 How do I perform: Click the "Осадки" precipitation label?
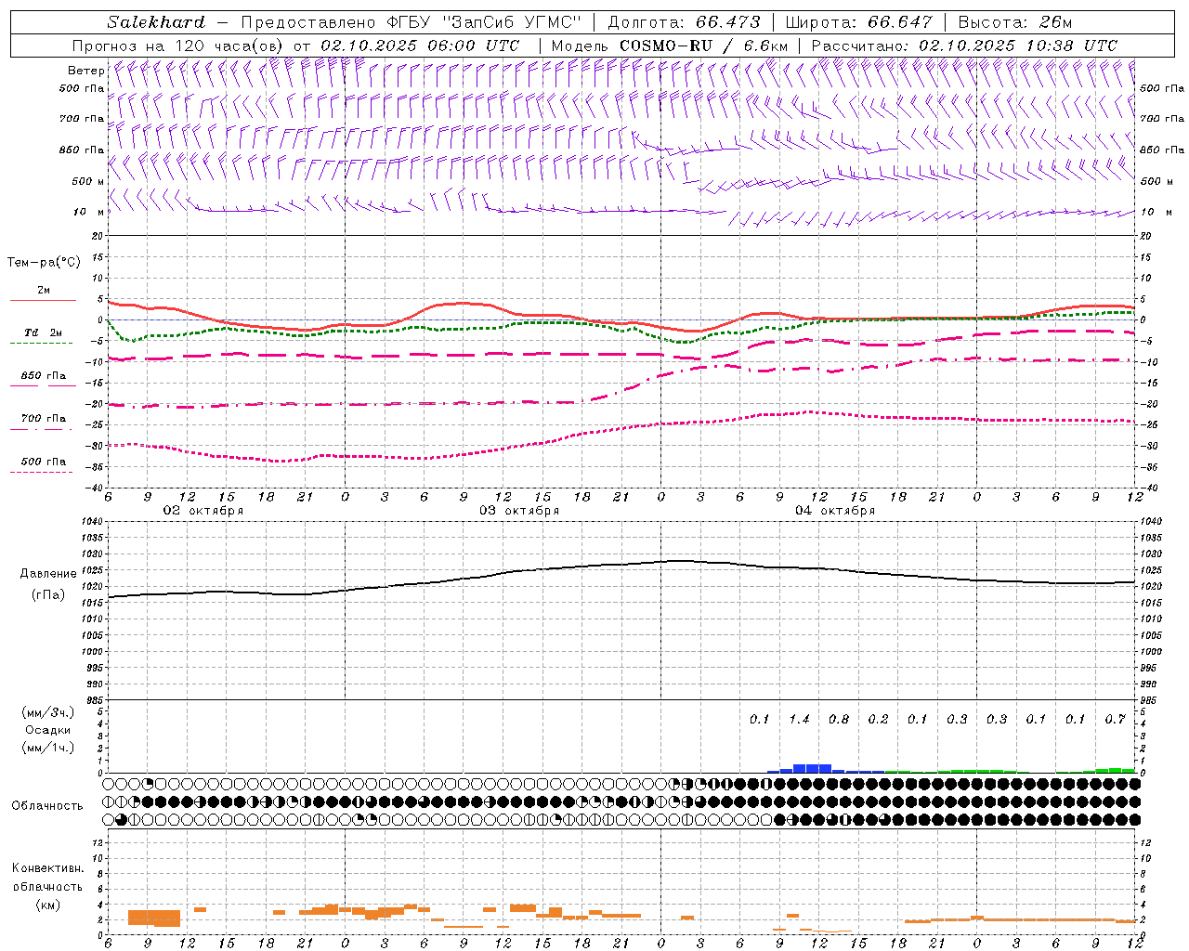pos(47,730)
